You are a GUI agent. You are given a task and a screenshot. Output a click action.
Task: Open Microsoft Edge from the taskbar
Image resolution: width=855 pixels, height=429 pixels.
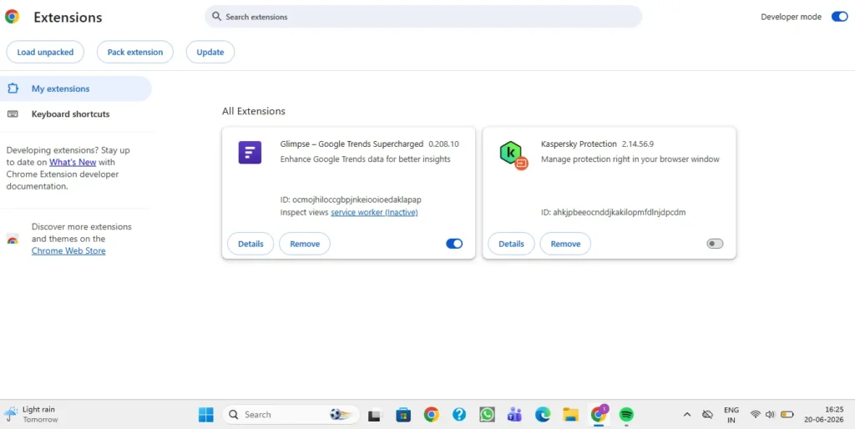point(543,415)
